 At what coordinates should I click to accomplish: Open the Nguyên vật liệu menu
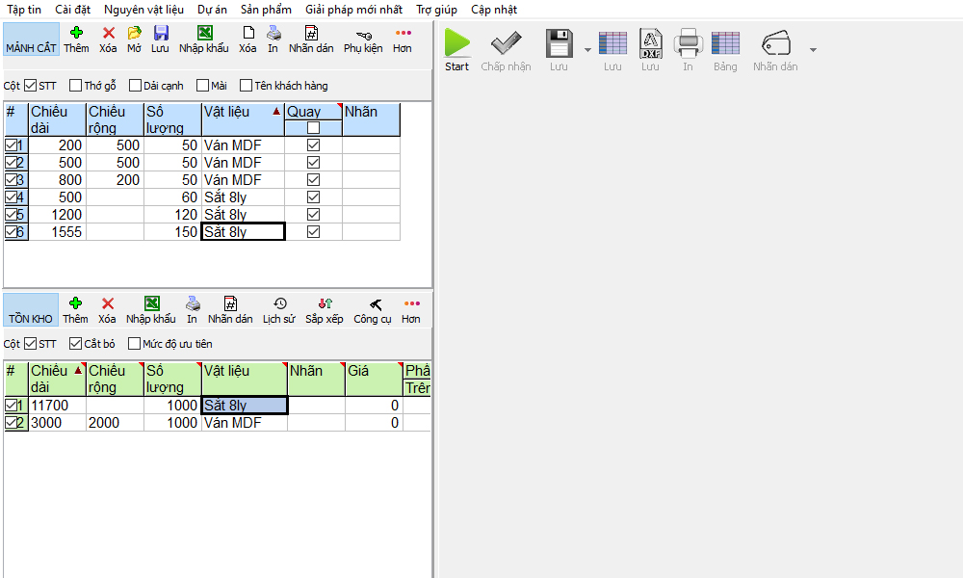click(x=143, y=10)
